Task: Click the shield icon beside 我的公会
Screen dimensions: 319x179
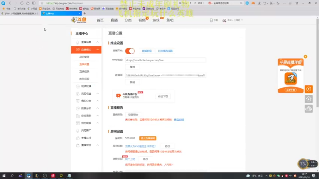Action: [77, 101]
